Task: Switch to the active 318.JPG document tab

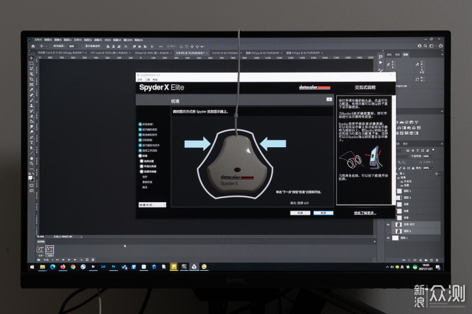Action: tap(191, 53)
